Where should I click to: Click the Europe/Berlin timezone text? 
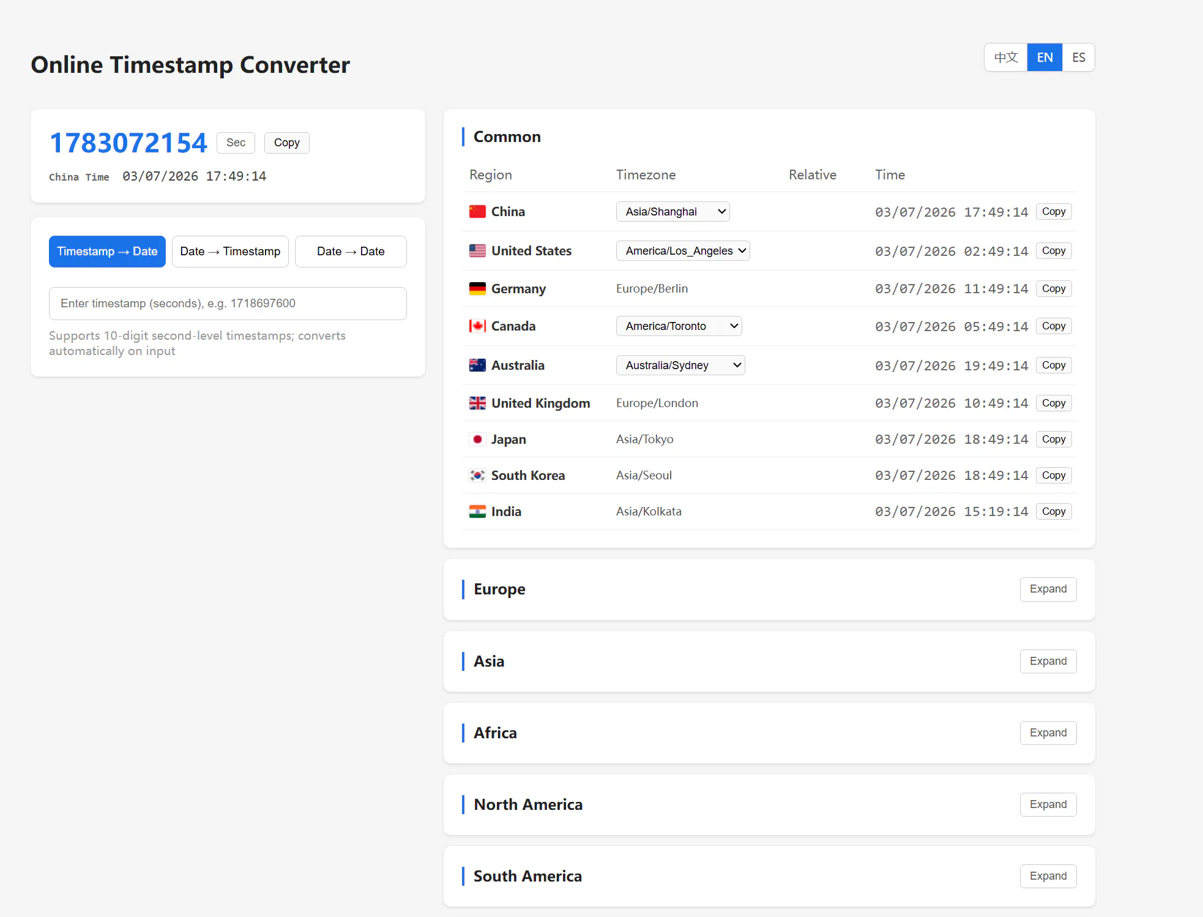[652, 289]
